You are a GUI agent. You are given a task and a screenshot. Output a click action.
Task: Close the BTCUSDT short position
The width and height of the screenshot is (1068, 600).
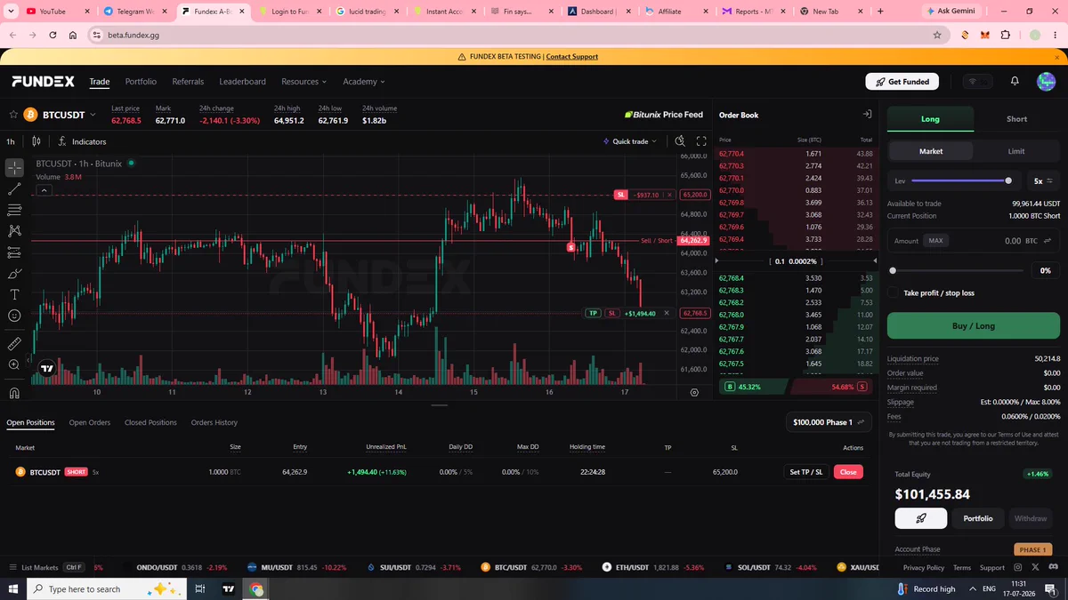point(848,472)
